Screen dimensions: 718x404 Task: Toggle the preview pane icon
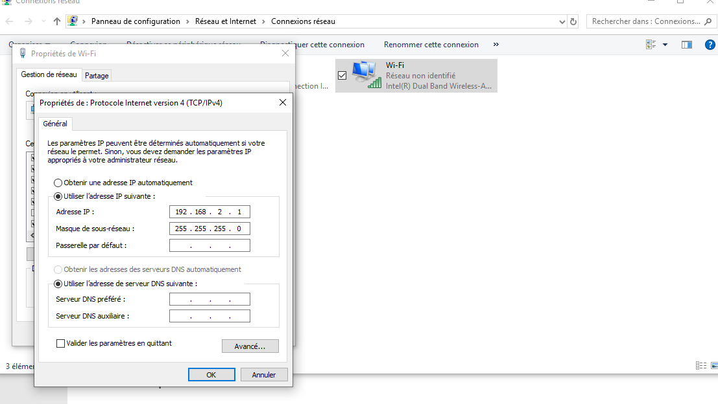coord(687,45)
